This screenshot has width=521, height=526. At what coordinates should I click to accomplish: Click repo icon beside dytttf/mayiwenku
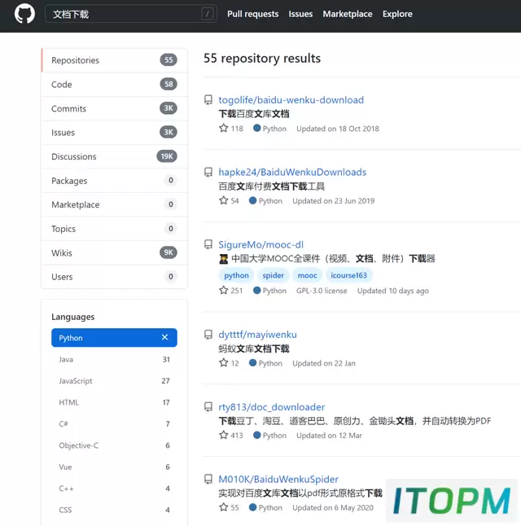(x=208, y=335)
